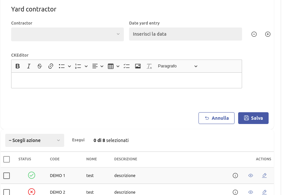Select the DEMO 1 row checkbox
284x195 pixels.
(7, 176)
